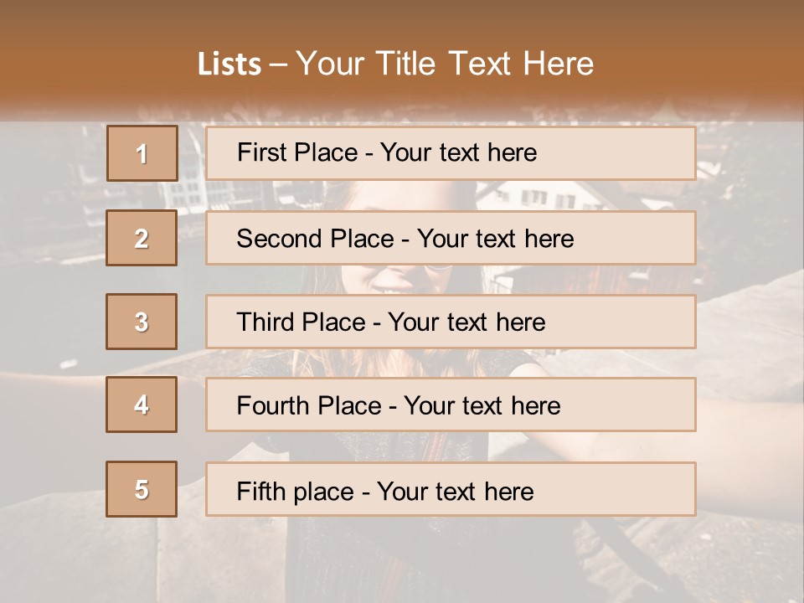
Task: Select the "Your Title Text Here" heading text
Action: tap(445, 64)
